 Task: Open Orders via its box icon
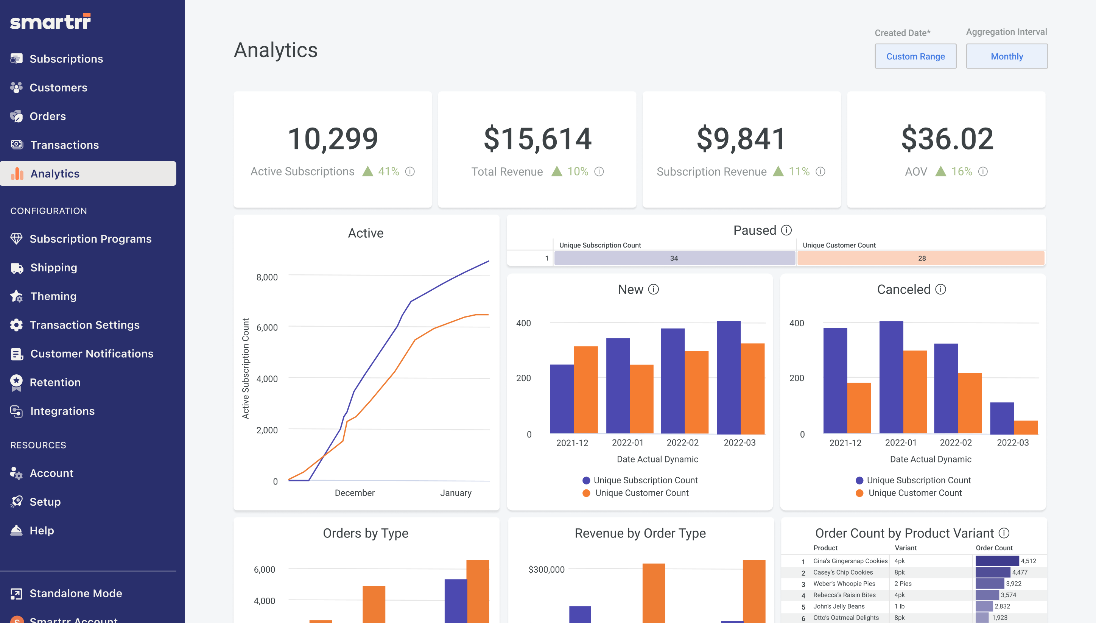(16, 116)
